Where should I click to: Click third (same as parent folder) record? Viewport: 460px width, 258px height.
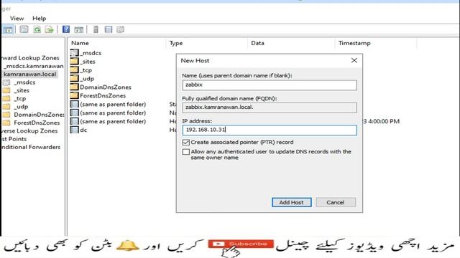coord(113,121)
